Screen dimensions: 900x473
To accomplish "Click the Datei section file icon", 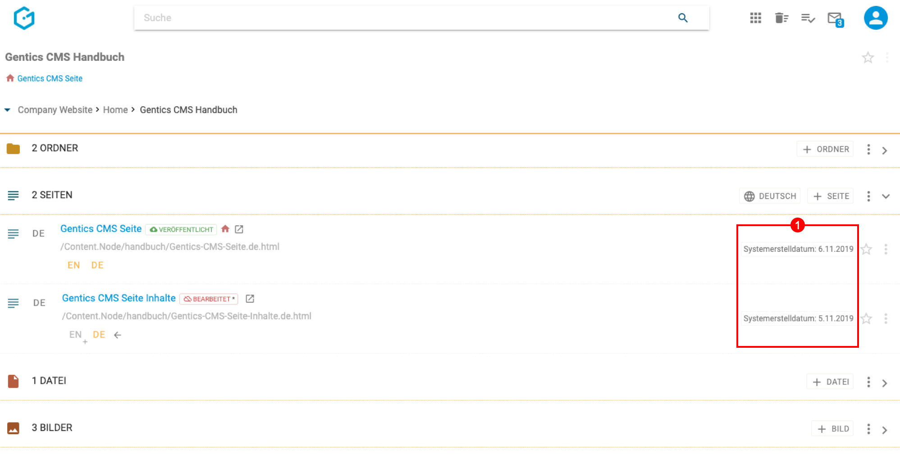I will pos(13,382).
